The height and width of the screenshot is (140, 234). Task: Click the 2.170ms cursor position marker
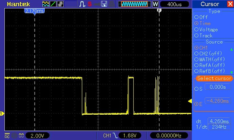click(x=35, y=11)
